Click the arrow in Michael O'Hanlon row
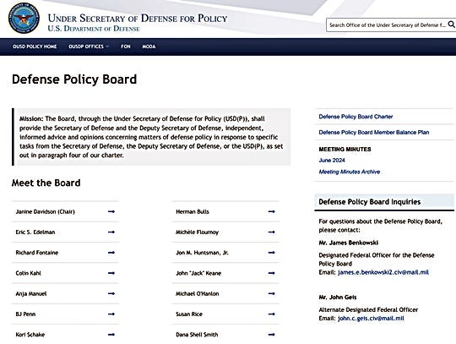456x344 pixels. click(x=271, y=293)
